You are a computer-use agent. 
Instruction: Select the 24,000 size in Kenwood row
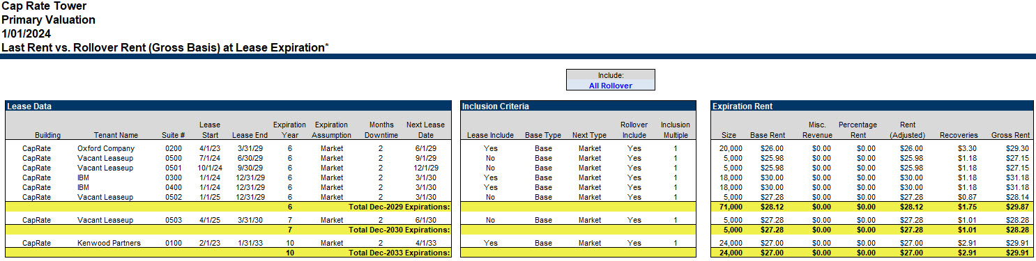(x=731, y=243)
